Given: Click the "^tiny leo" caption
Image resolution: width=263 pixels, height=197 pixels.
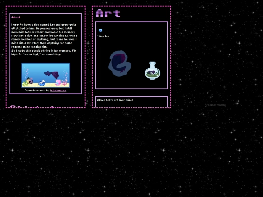Looking at the screenshot, I should point(103,36).
